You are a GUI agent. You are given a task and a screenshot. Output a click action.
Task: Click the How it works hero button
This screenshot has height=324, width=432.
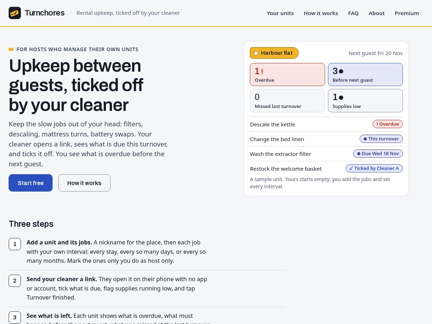84,183
